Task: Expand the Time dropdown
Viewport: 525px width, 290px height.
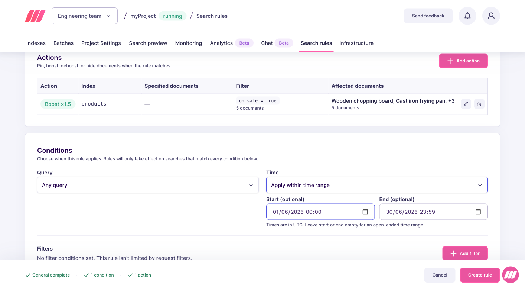Action: (x=377, y=185)
